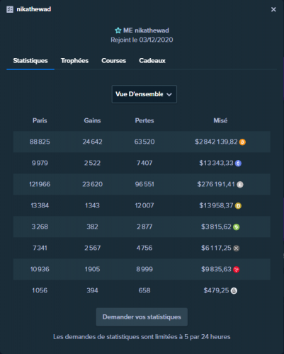Select the 1 056 Paris value
Viewport: 284px width, 354px height.
pyautogui.click(x=40, y=290)
